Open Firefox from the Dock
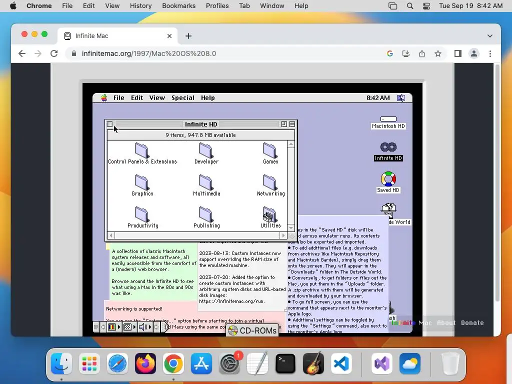 [145, 363]
